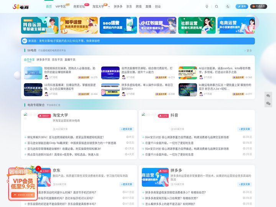Click the 1379 hot badge on 抖音
This screenshot has width=276, height=207.
coord(163,116)
